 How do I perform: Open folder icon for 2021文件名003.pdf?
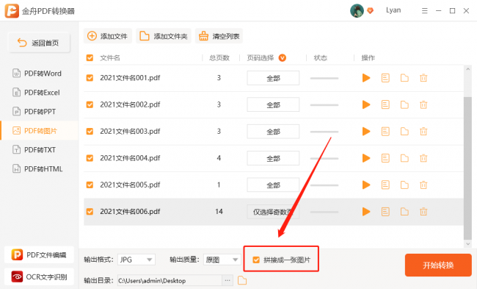tap(404, 132)
